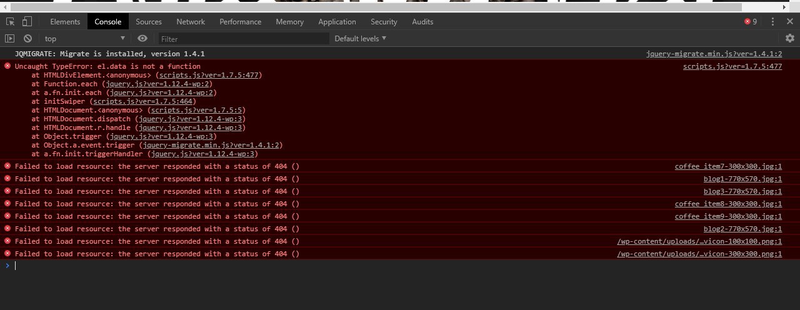Open jquery.js link in a.fn.init.triggerHandler line
This screenshot has height=310, width=800.
[x=202, y=154]
